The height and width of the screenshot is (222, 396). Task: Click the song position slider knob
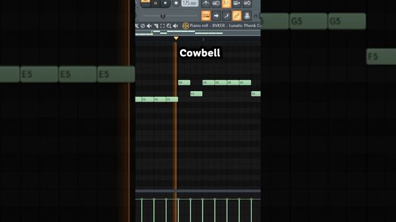click(x=163, y=16)
